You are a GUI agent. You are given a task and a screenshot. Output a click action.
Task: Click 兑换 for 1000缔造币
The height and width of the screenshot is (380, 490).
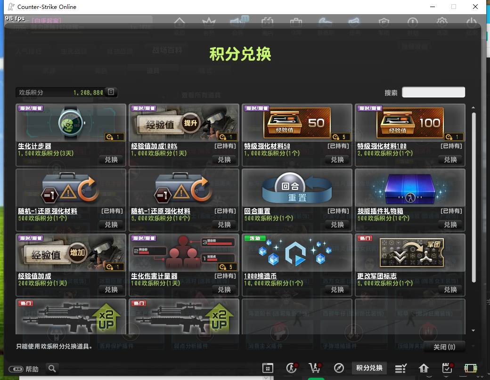pos(337,290)
